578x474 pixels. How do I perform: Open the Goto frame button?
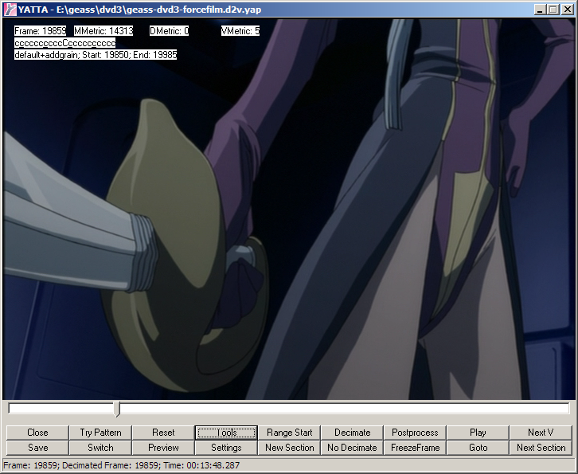click(478, 448)
